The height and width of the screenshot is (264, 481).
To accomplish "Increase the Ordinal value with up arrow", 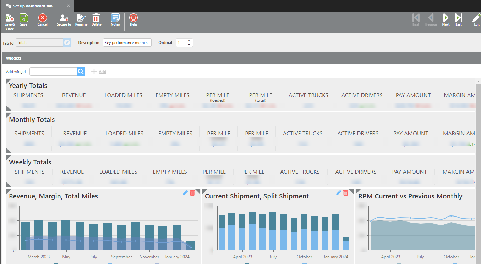I will tap(189, 41).
